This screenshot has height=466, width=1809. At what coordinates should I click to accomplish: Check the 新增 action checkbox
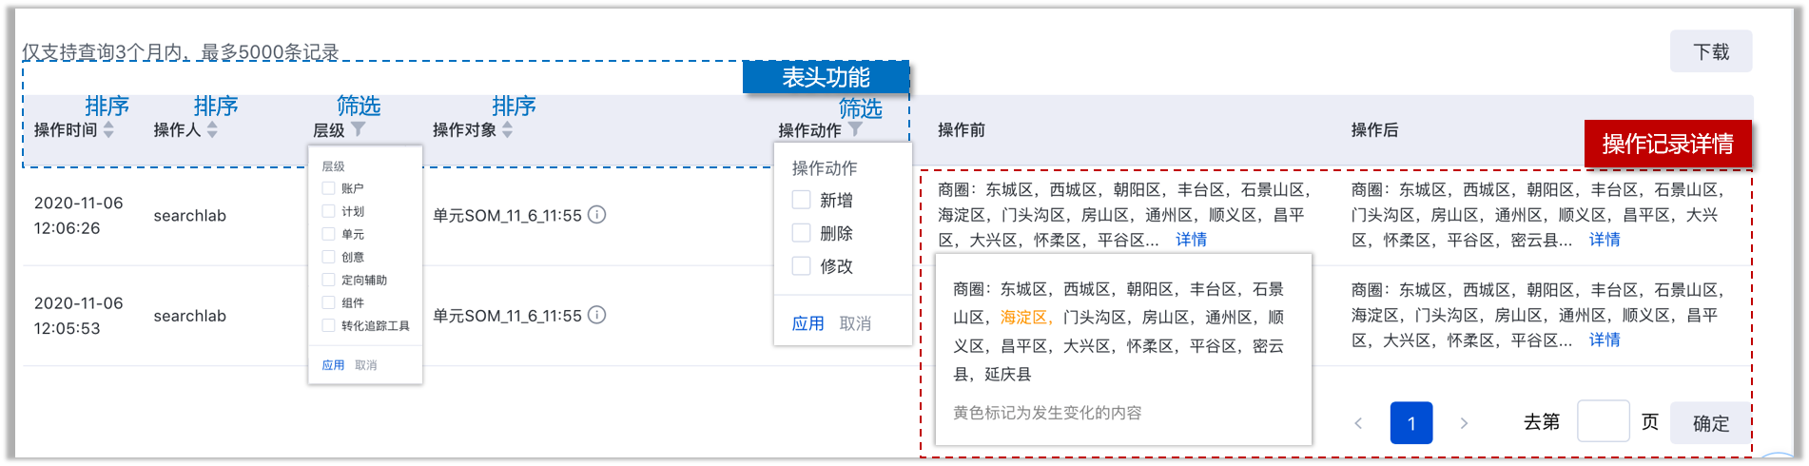[802, 200]
